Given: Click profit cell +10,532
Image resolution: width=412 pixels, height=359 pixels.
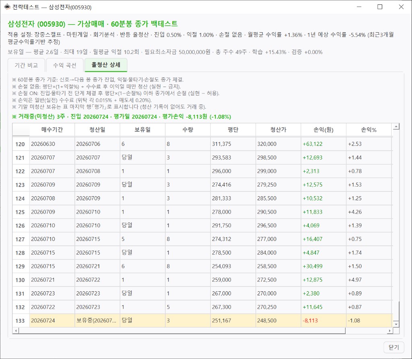Looking at the screenshot, I should (323, 198).
